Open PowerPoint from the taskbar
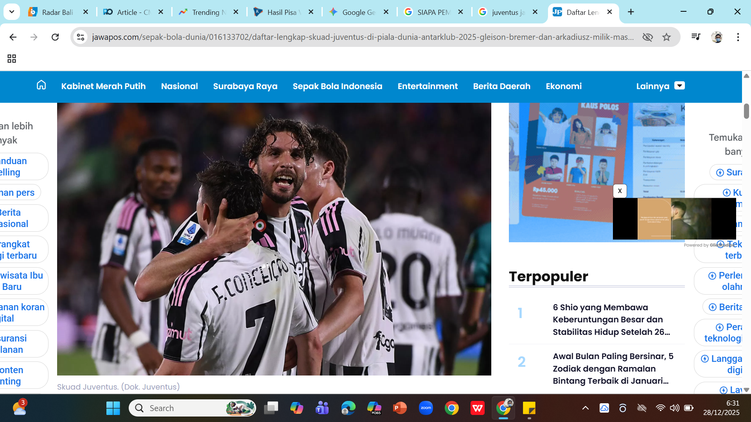Image resolution: width=751 pixels, height=422 pixels. tap(400, 408)
